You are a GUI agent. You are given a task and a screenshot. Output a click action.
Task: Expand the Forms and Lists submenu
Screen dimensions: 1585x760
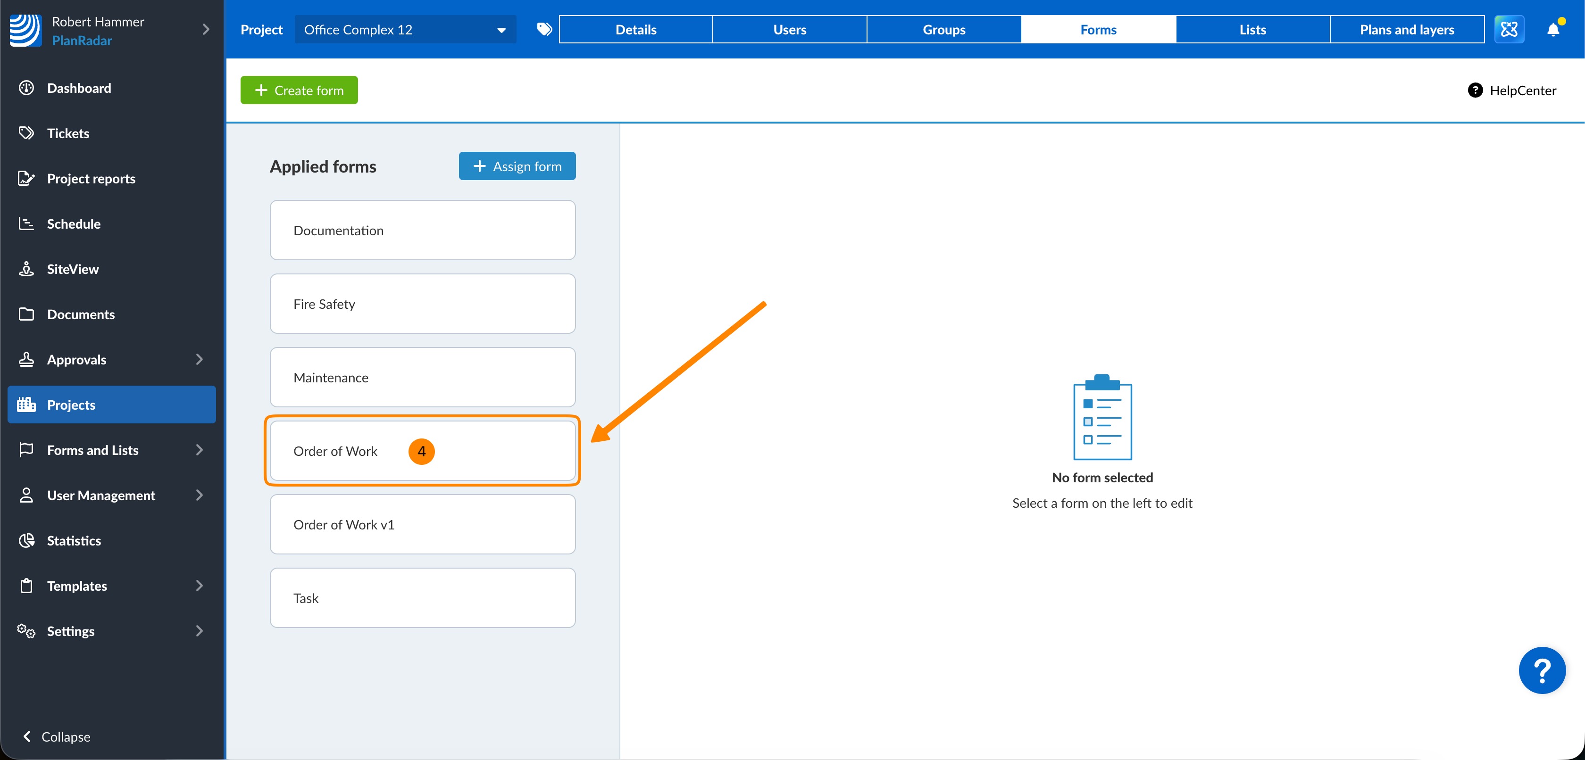[199, 450]
